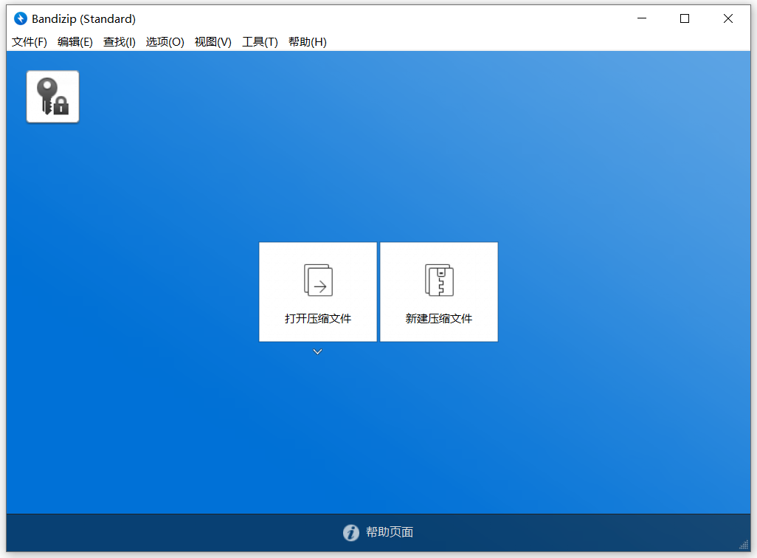Open the 工具(T) menu

260,42
